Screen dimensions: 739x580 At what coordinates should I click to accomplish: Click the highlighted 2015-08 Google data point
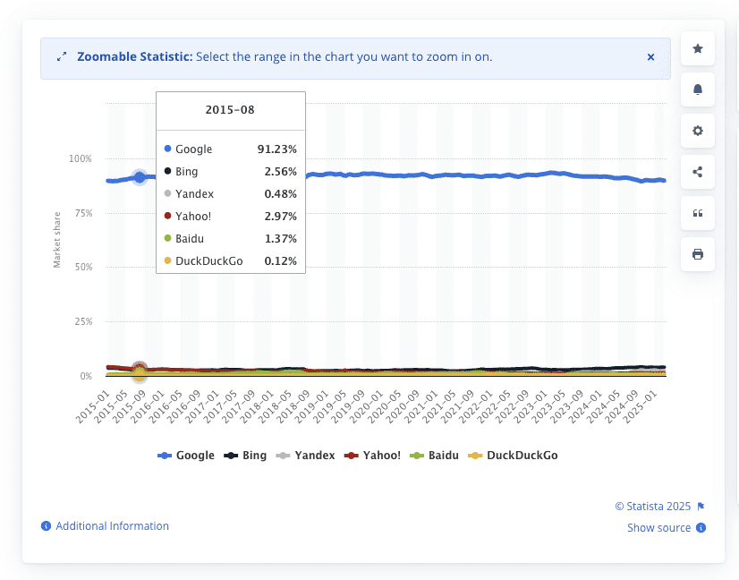140,177
